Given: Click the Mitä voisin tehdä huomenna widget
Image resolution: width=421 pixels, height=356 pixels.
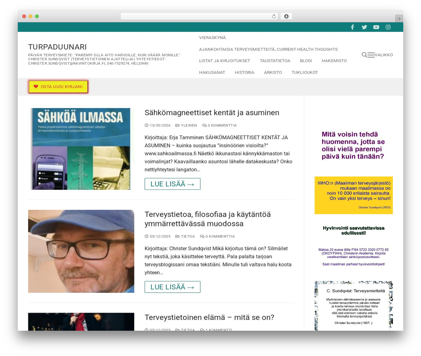Looking at the screenshot, I should pyautogui.click(x=354, y=145).
